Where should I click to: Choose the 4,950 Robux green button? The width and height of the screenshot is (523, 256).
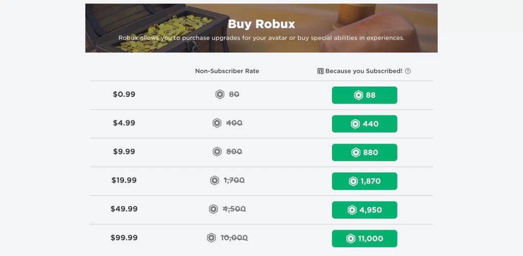[x=365, y=210]
